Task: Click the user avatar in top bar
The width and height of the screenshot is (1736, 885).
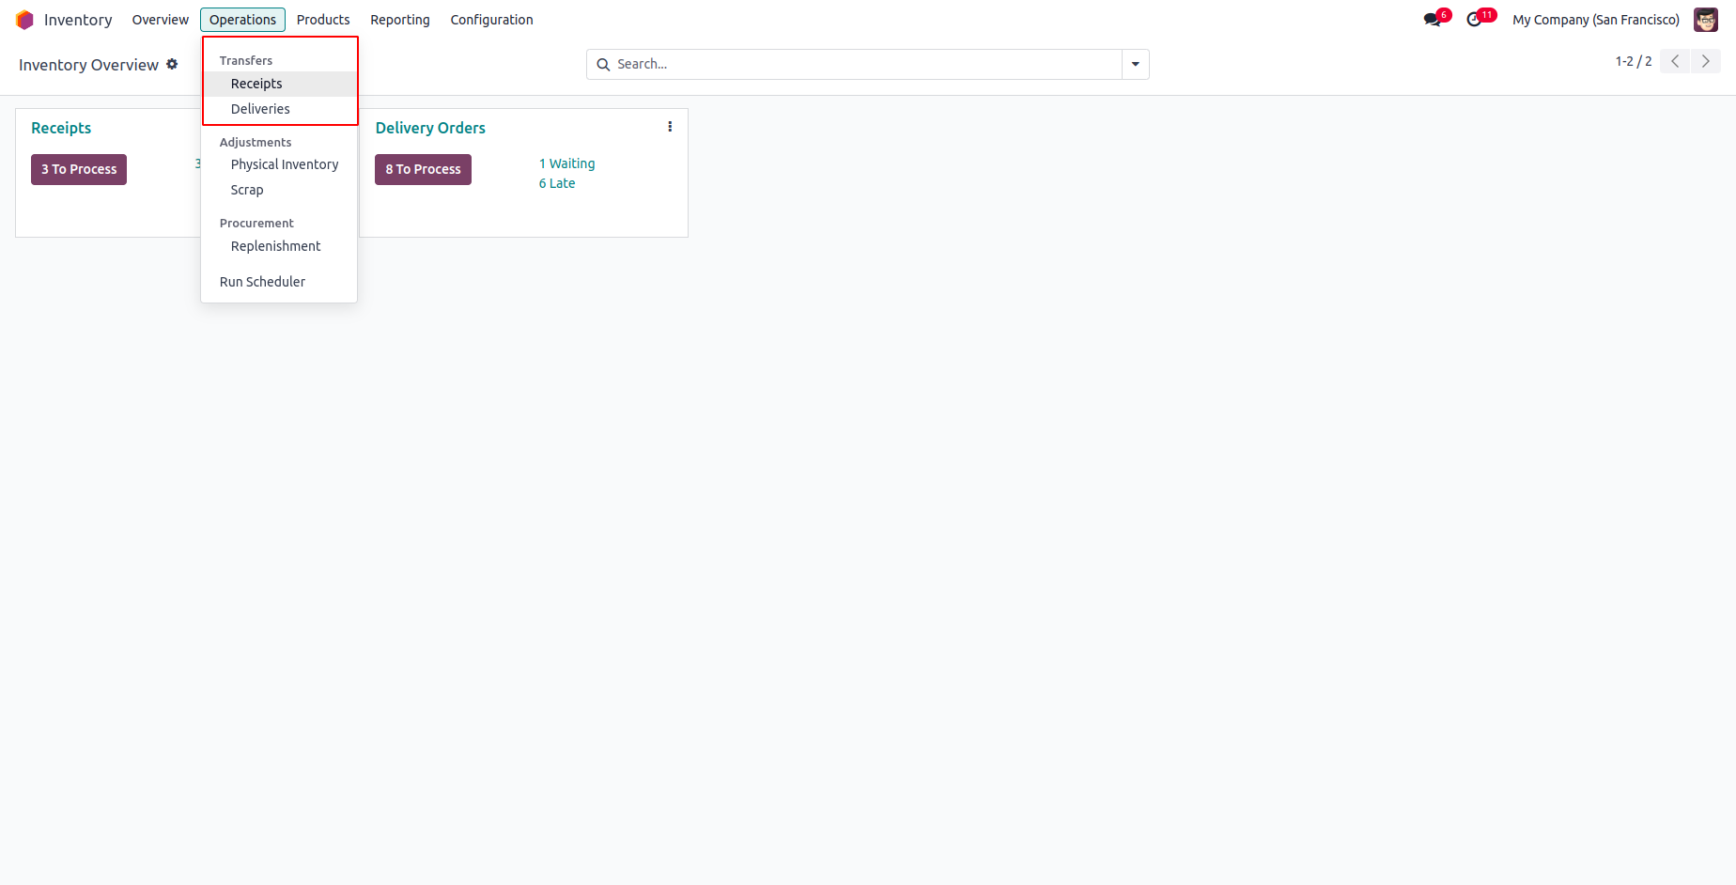Action: pos(1706,20)
